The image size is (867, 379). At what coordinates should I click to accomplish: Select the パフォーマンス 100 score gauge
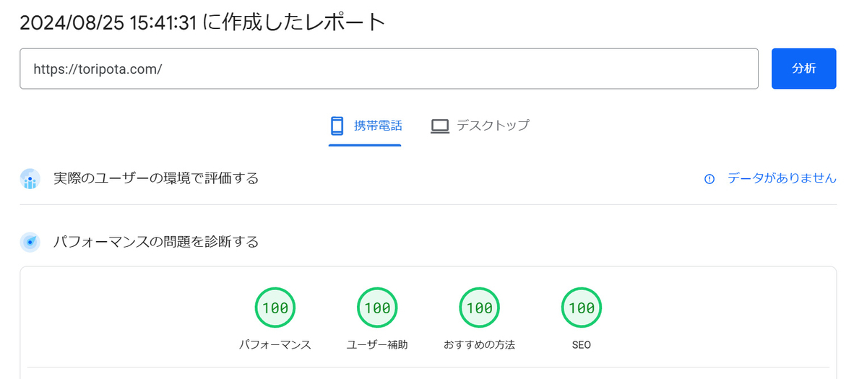pos(275,308)
